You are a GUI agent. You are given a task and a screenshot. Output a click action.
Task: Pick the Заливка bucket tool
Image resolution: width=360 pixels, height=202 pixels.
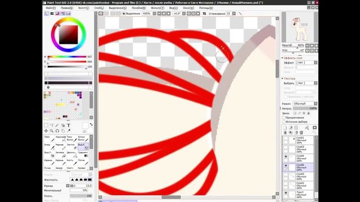click(61, 154)
